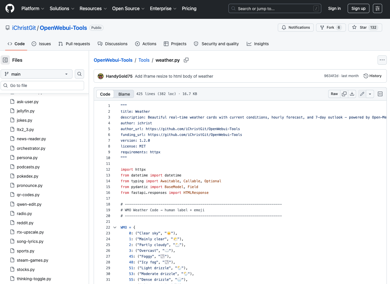This screenshot has width=390, height=284.
Task: Click the file icon beside reddit.py
Action: point(12,223)
